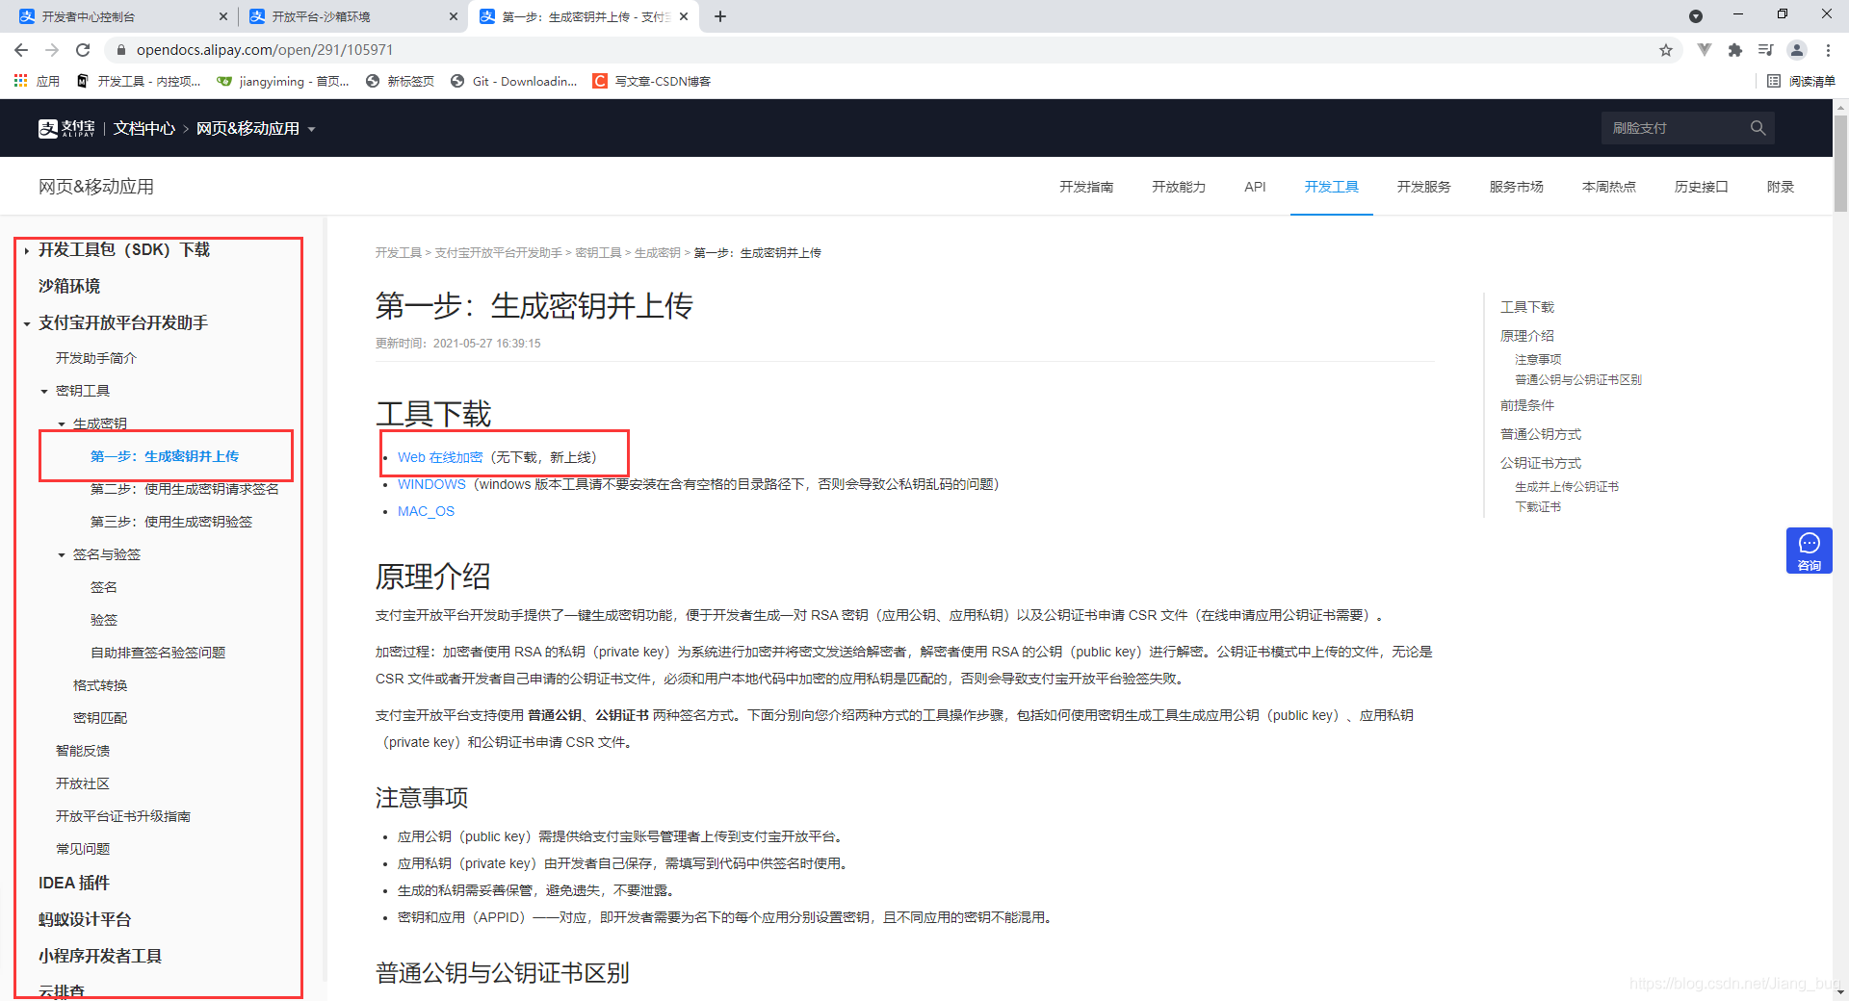Jump to 普通公钥方式 in page outline
Image resolution: width=1849 pixels, height=1001 pixels.
coord(1541,434)
